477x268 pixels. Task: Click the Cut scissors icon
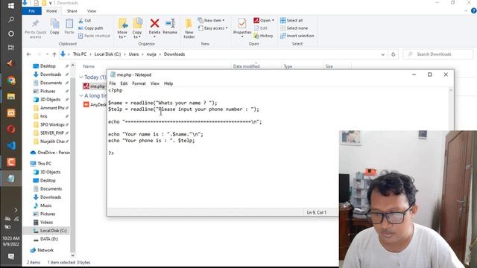(x=80, y=20)
